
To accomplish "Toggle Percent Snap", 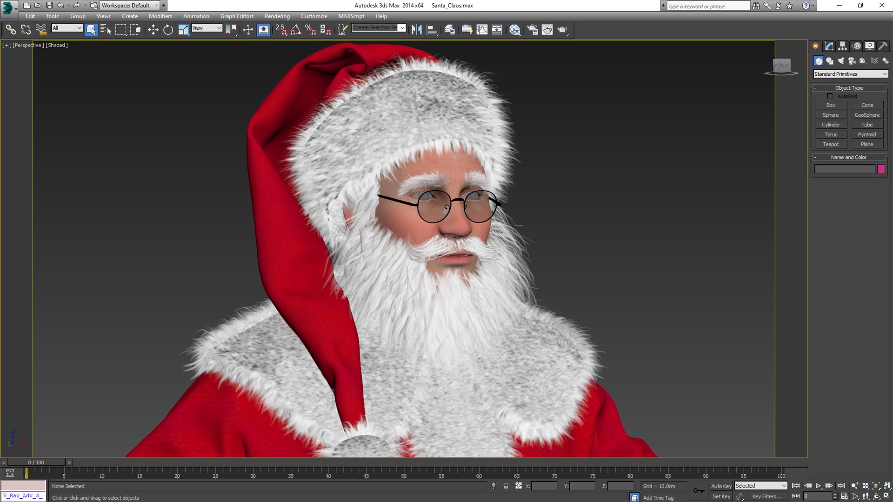I will (x=310, y=30).
